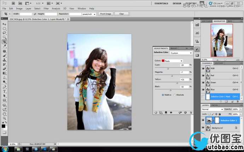Select the Clone Stamp tool
Image resolution: width=244 pixels, height=152 pixels.
pos(4,60)
